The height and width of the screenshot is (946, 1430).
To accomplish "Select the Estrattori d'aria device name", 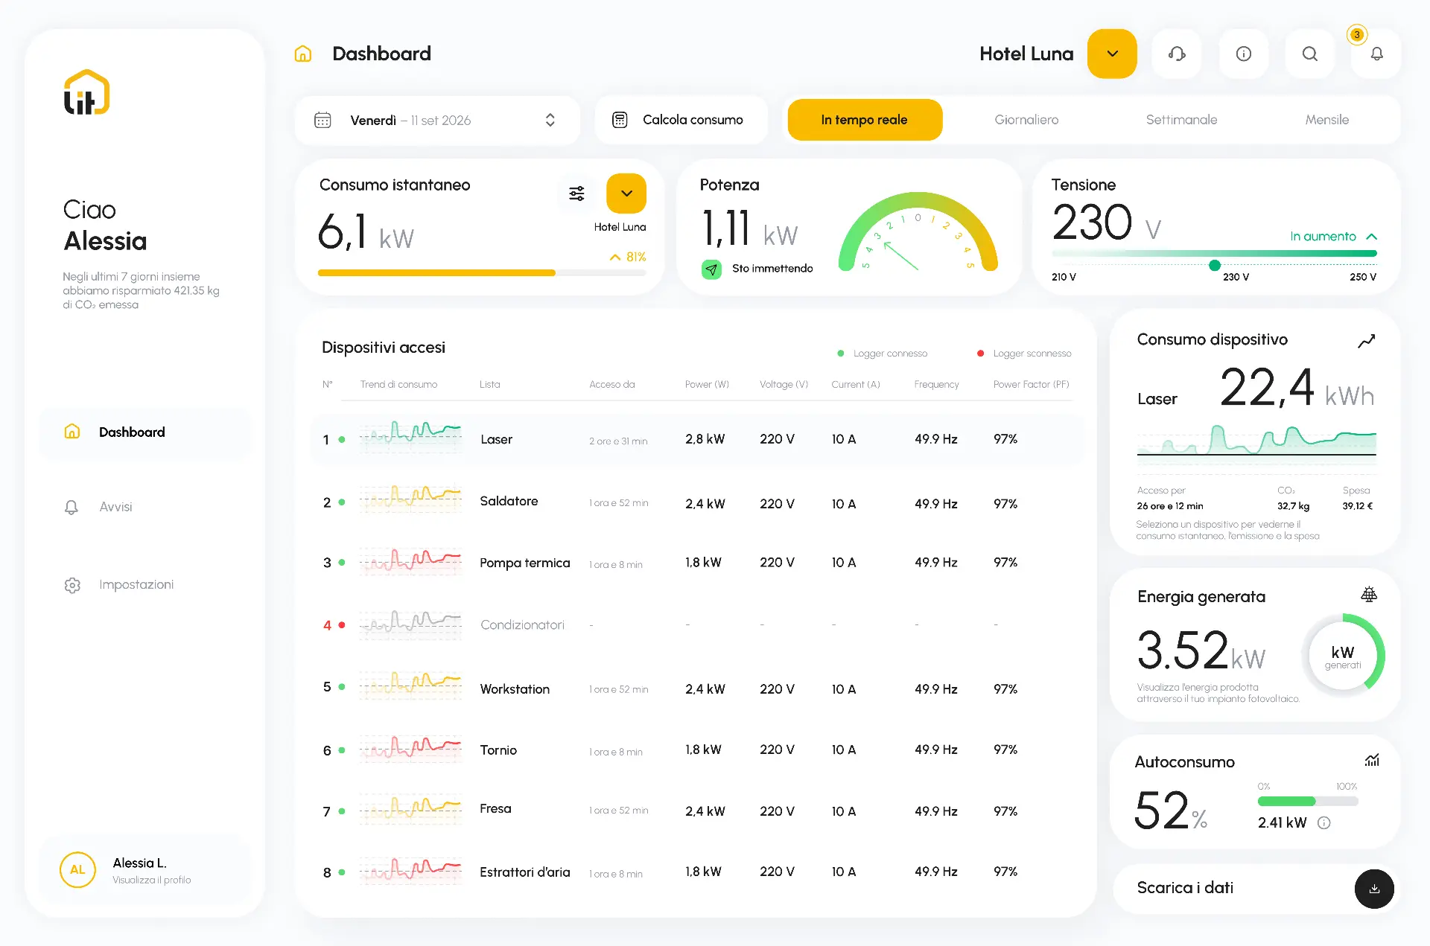I will 525,872.
